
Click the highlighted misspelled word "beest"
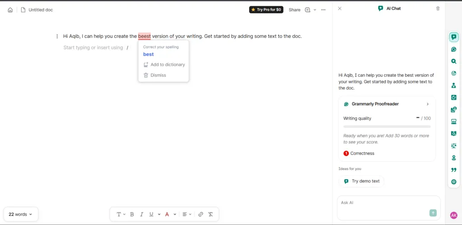(144, 36)
